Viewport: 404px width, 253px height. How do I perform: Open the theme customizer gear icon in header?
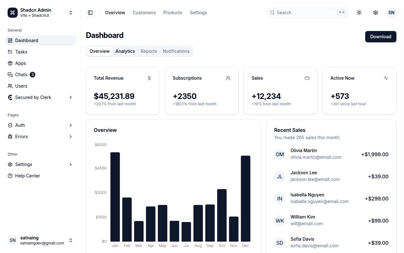pos(376,13)
